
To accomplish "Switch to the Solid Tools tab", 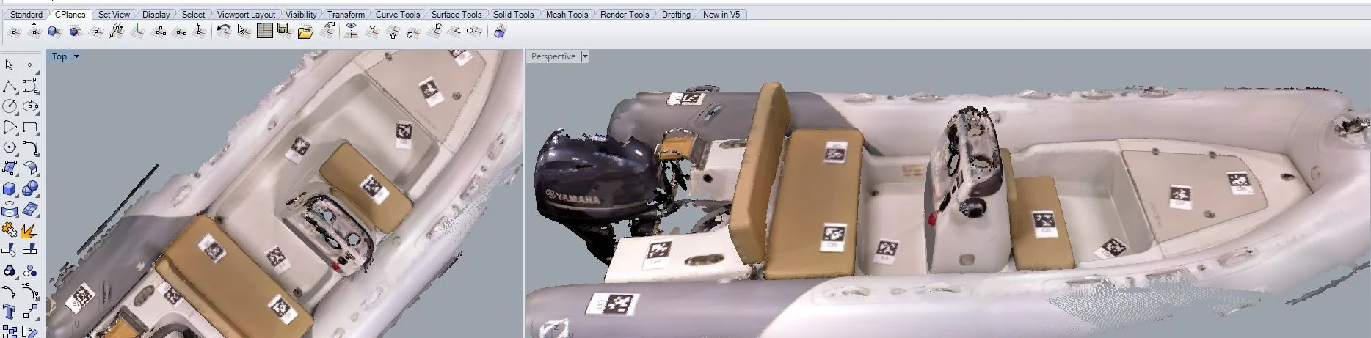I will pyautogui.click(x=513, y=14).
